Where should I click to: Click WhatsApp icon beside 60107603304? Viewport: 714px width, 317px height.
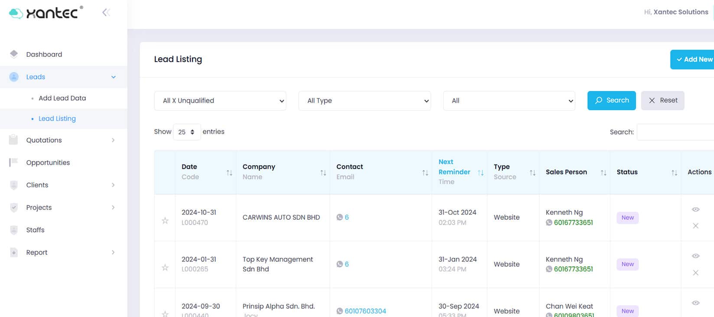(x=339, y=311)
